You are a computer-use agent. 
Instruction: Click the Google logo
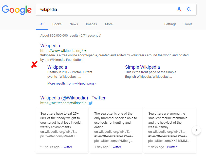tap(17, 10)
